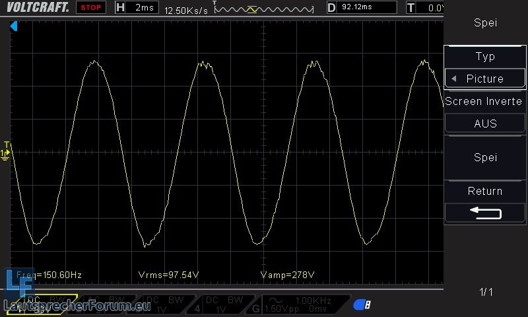Toggle channel 1 DC coupling box

49,304
